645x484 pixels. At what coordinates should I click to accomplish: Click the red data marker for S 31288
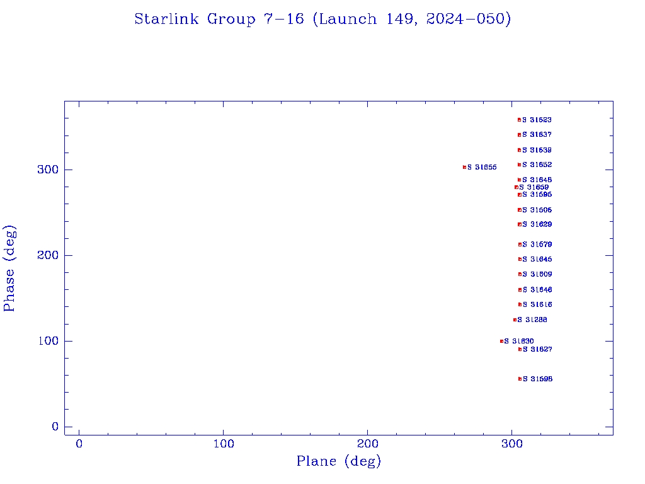(515, 320)
